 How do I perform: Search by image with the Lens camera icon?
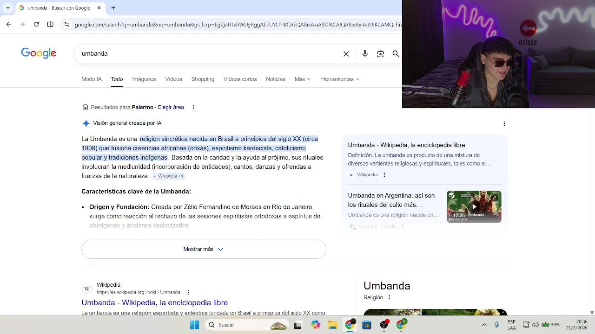[381, 54]
